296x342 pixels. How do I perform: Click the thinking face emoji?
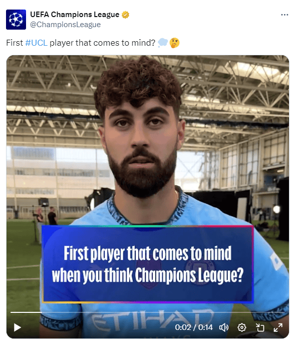(174, 43)
